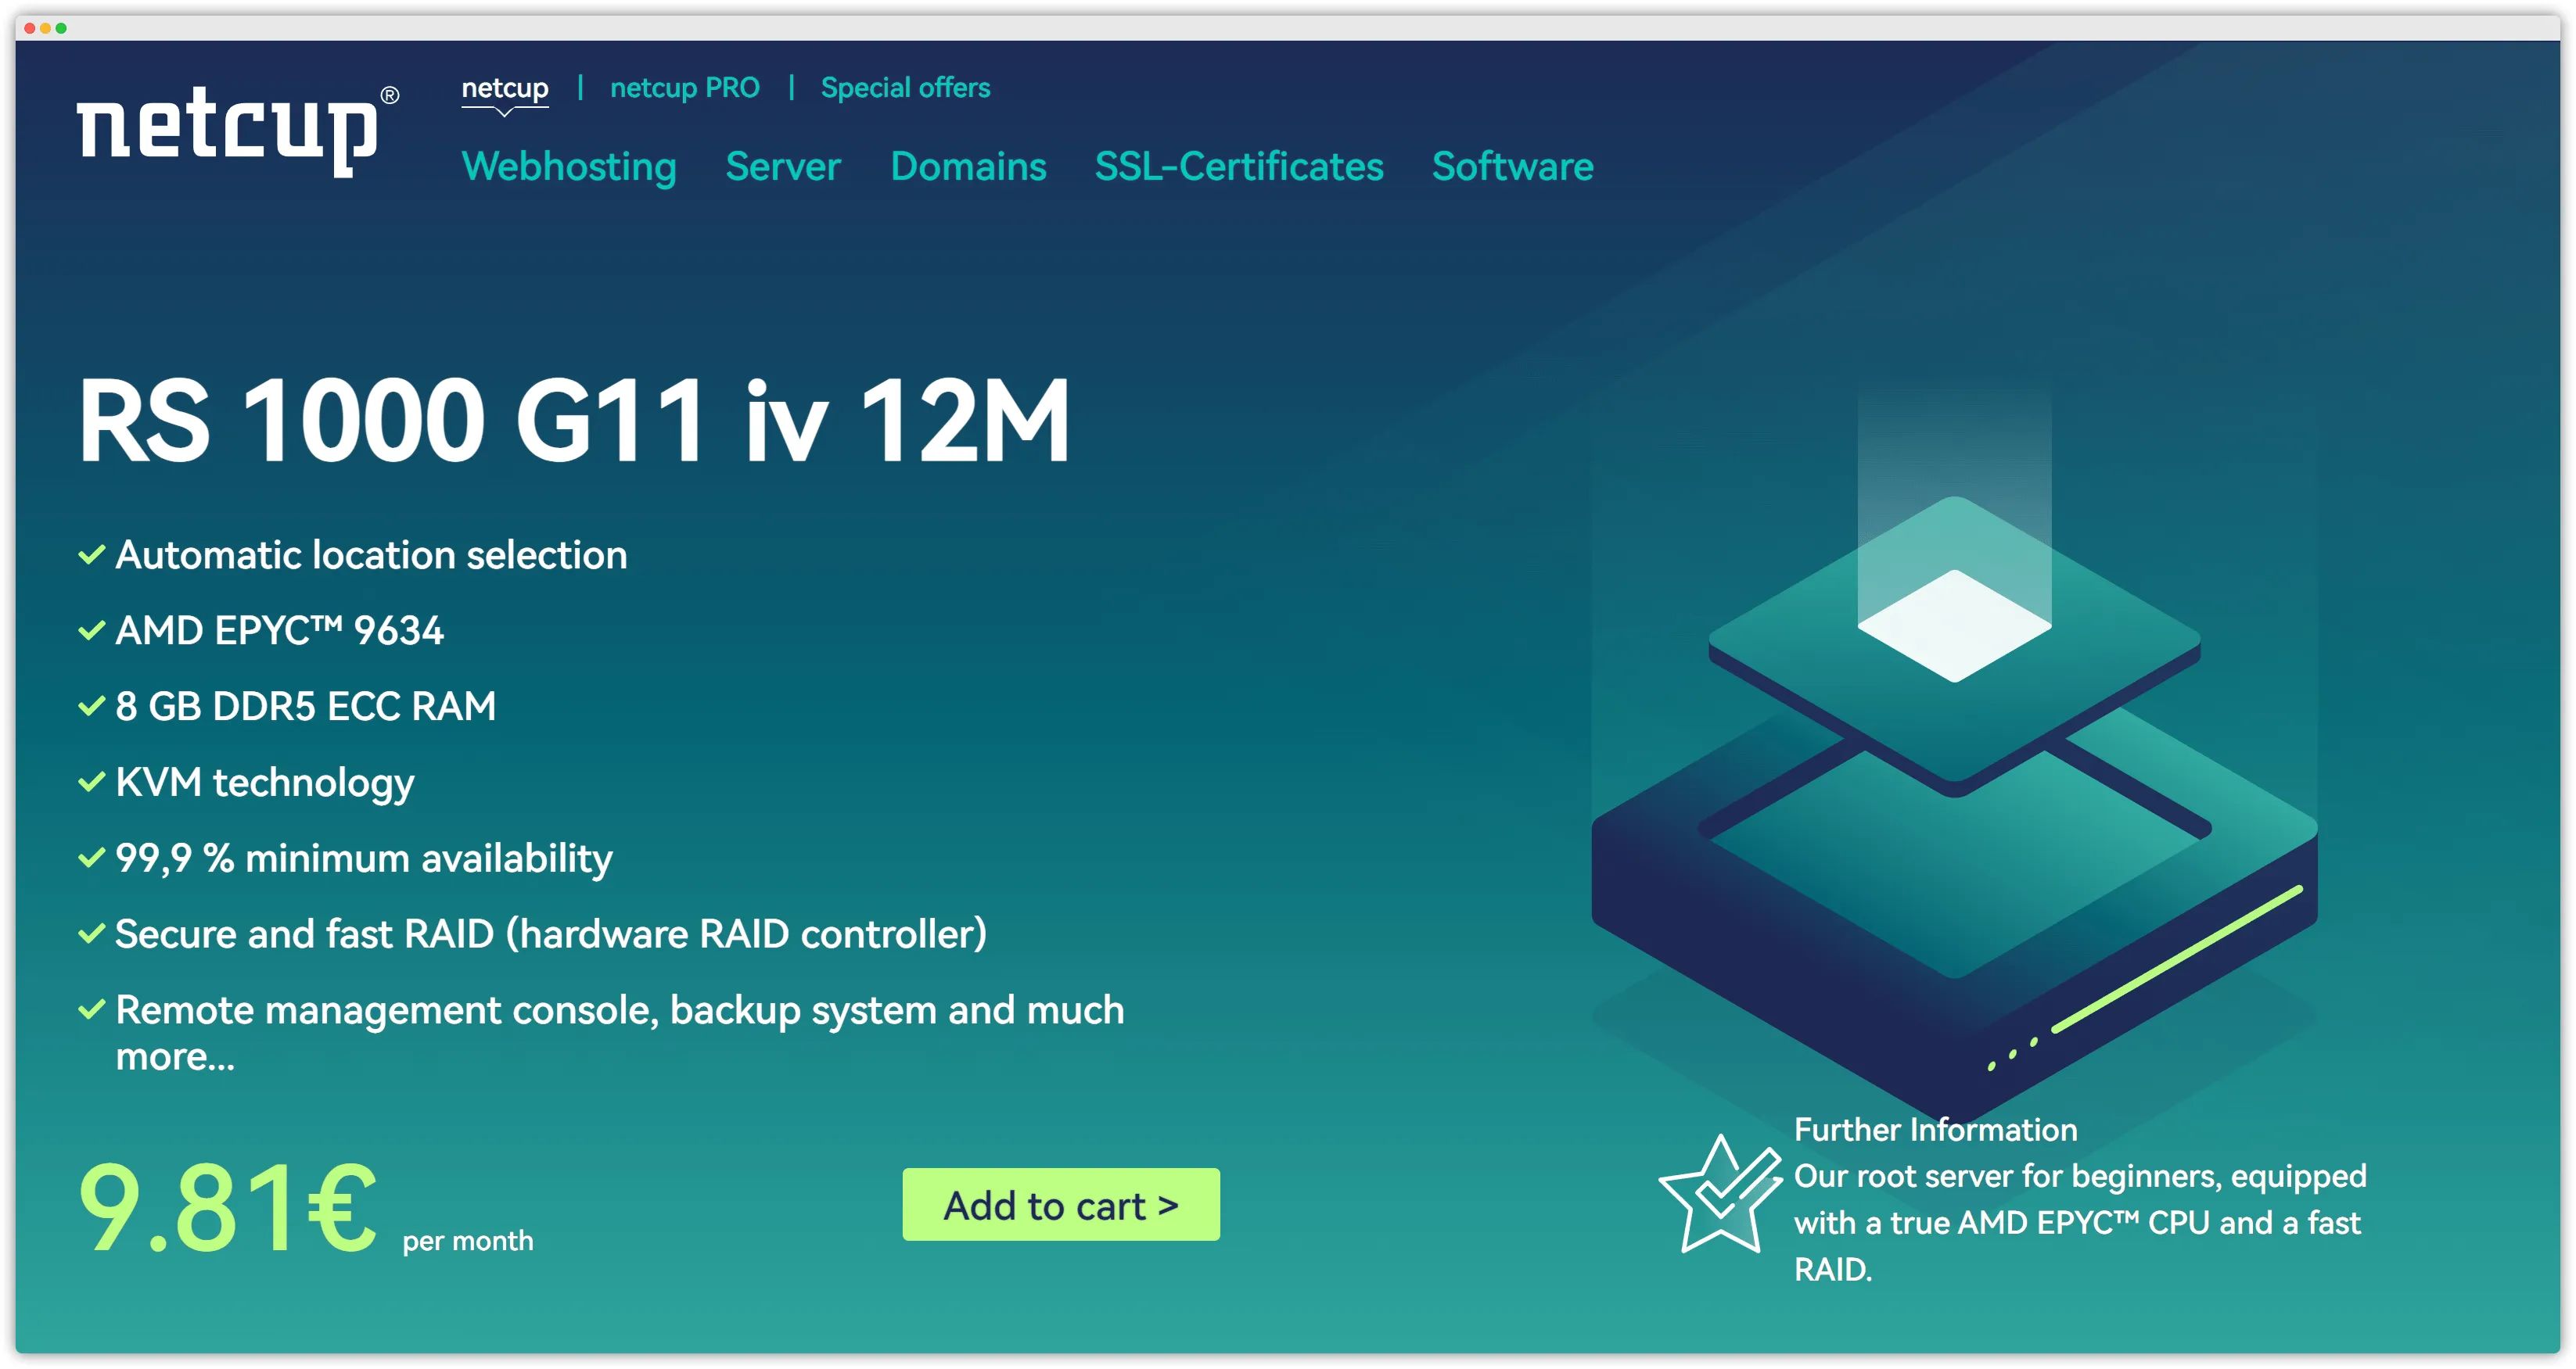
Task: Click the Automatic location selection text
Action: (371, 554)
